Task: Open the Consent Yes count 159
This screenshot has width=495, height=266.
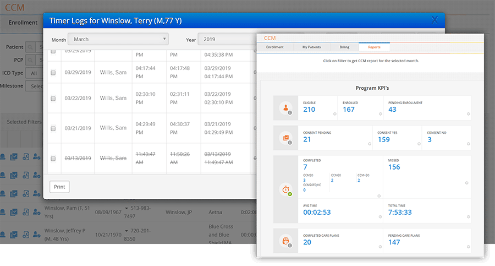Action: [383, 139]
